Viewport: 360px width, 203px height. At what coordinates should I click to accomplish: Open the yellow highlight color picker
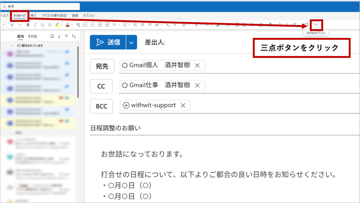[62, 25]
